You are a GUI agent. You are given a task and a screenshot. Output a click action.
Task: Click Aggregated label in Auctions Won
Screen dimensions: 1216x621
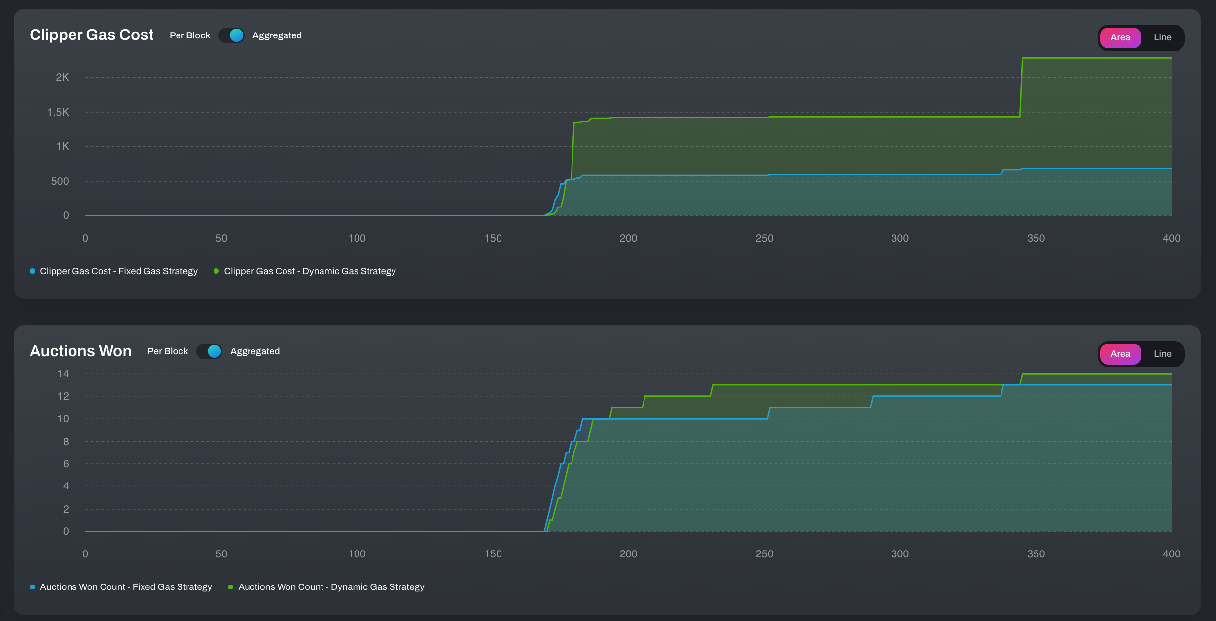[x=254, y=351]
